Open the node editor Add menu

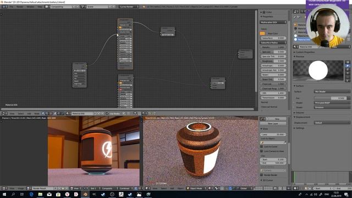(29, 114)
